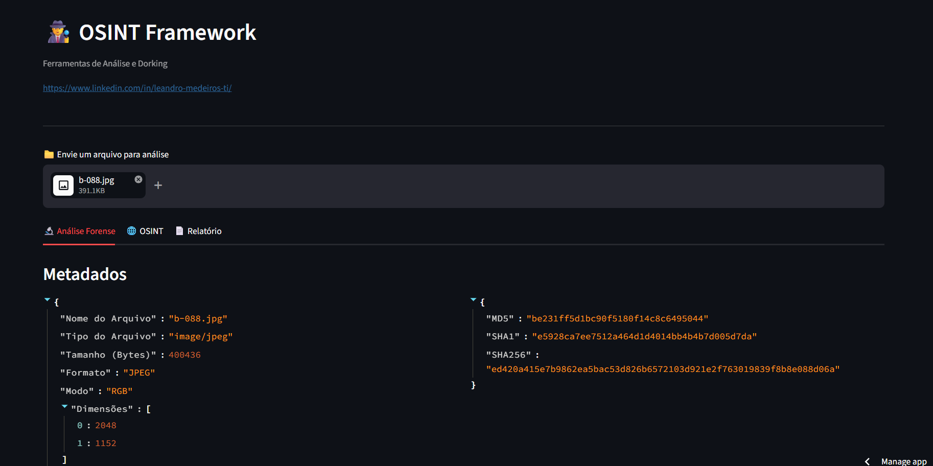Click the b-088.jpg image file icon
The image size is (933, 466).
pyautogui.click(x=63, y=185)
